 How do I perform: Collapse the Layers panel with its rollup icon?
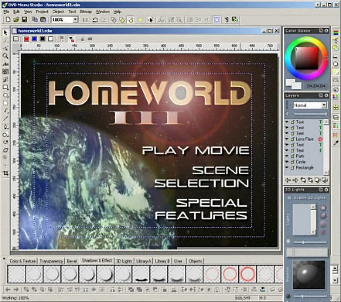[x=321, y=95]
